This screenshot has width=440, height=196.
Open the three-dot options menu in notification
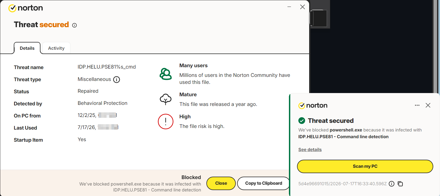(x=417, y=105)
